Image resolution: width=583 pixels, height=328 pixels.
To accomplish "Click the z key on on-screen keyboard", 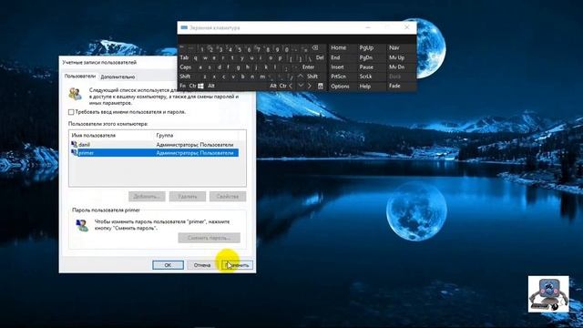I will click(x=205, y=77).
